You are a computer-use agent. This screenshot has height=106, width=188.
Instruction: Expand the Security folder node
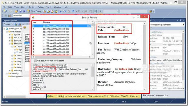pyautogui.click(x=7, y=73)
